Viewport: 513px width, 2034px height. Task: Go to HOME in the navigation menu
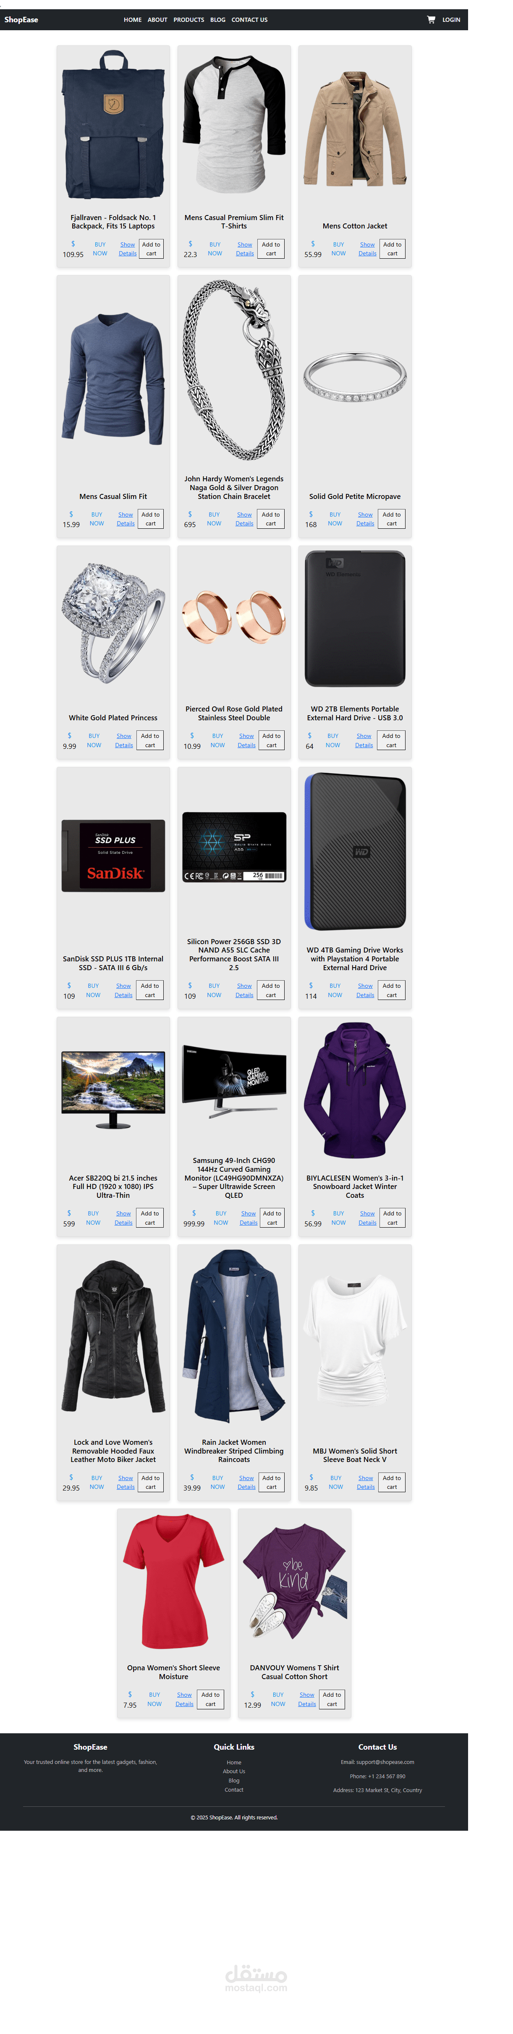pos(133,20)
